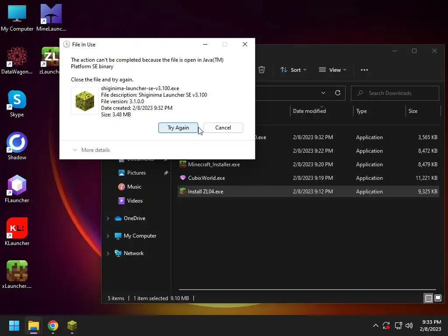Click the horizontal scrollbar in file list
The image size is (448, 336).
307,290
